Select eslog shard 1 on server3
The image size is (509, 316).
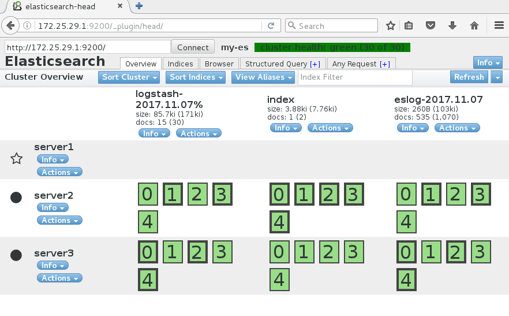coord(431,252)
